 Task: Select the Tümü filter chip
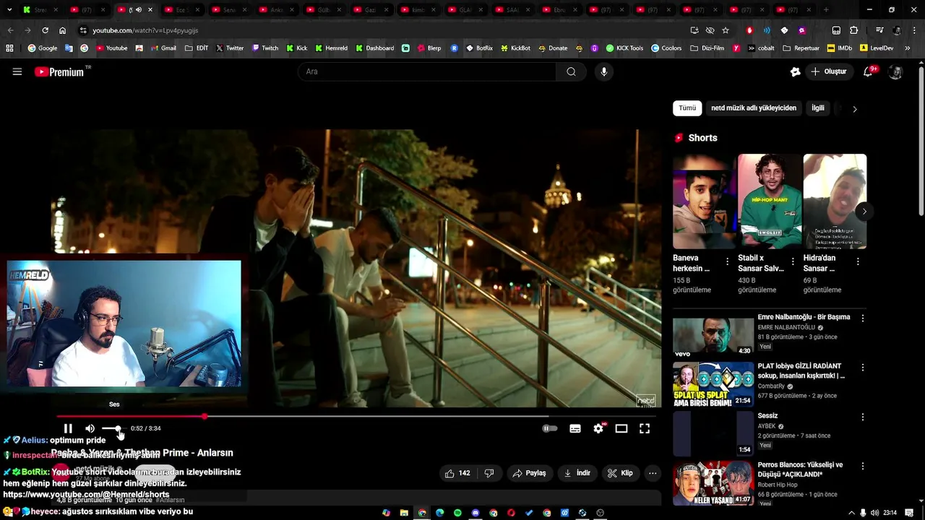point(687,108)
